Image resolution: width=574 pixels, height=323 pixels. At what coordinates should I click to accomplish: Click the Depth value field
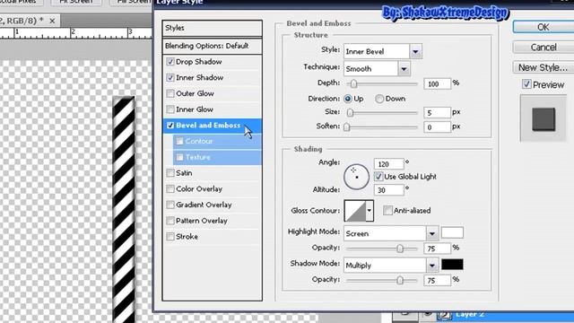click(437, 83)
